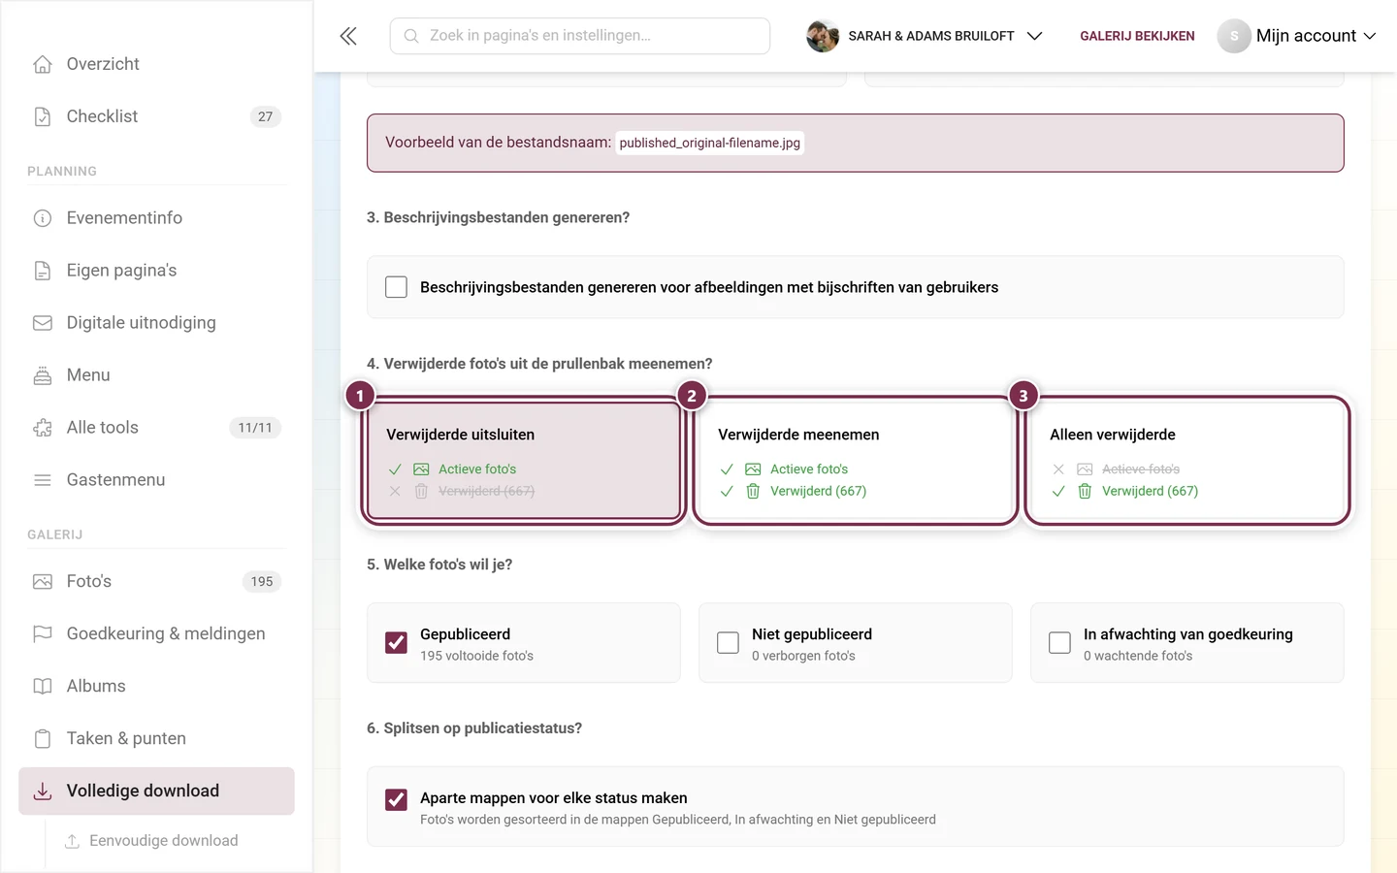Select the Verwijderde uitsluiten option

point(524,461)
